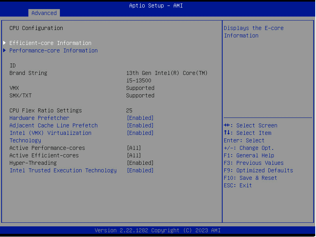Viewport: 316px width, 237px height.
Task: Click Select Screen key hint
Action: click(251, 125)
